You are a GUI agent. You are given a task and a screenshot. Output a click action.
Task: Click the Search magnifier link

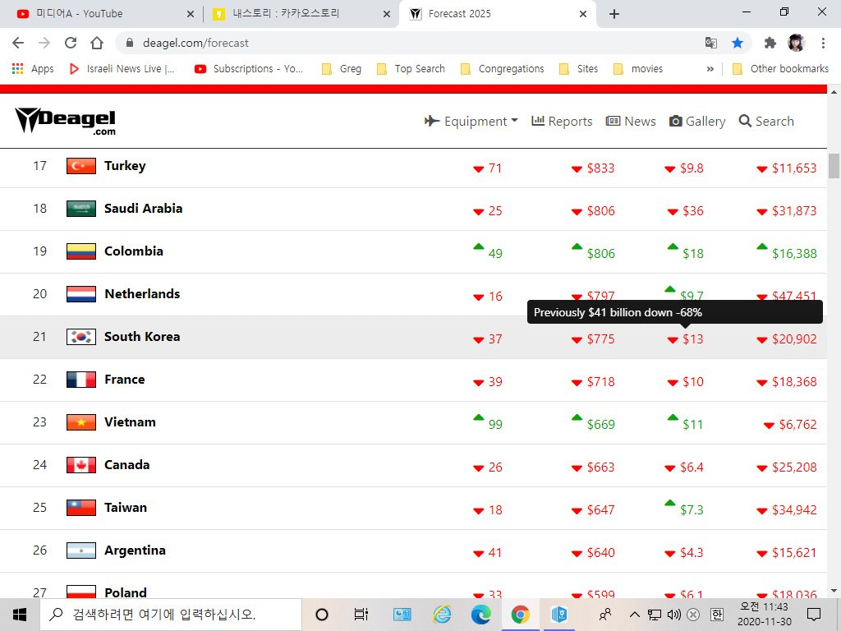[765, 121]
